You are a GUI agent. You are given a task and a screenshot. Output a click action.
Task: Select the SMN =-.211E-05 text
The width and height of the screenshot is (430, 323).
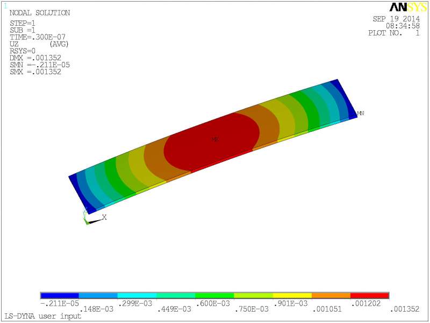pos(40,65)
